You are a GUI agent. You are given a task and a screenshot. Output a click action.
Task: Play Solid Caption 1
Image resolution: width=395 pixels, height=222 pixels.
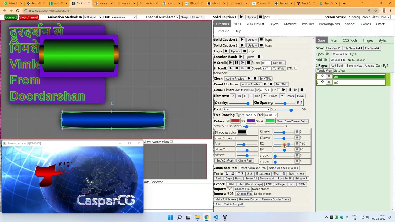tap(241, 17)
